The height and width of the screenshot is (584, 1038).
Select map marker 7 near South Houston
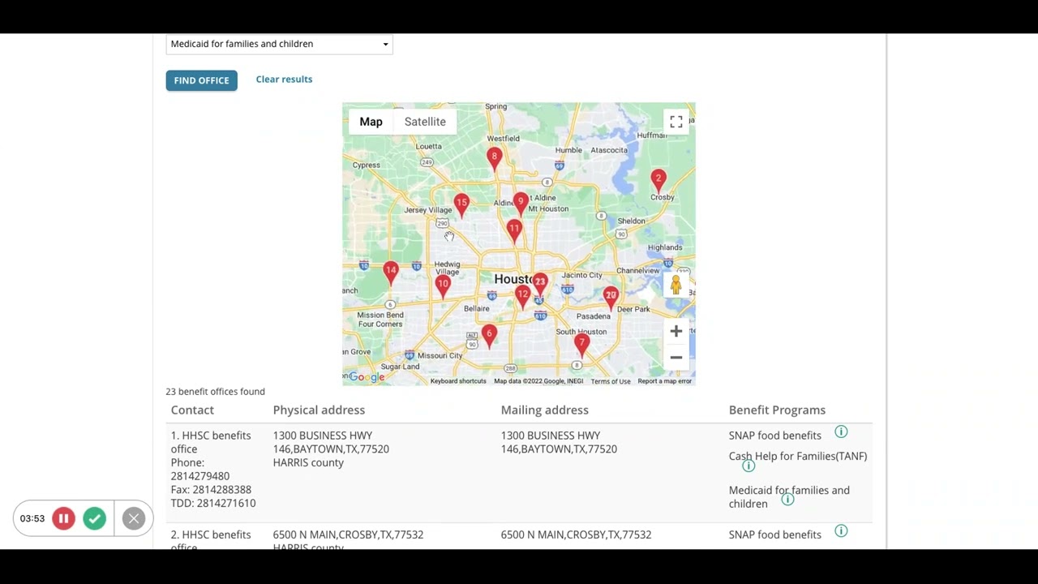click(x=581, y=345)
